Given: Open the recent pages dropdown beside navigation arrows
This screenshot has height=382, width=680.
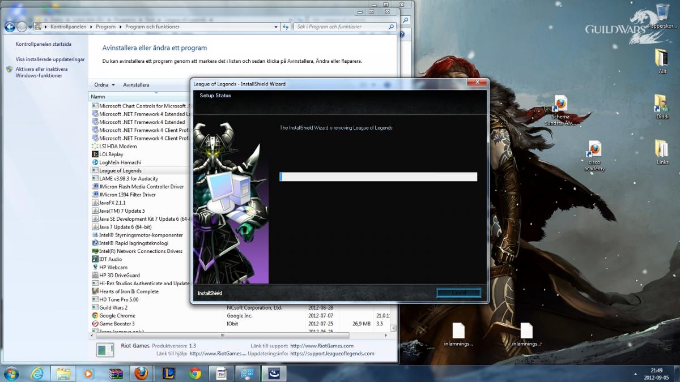Looking at the screenshot, I should (31, 27).
